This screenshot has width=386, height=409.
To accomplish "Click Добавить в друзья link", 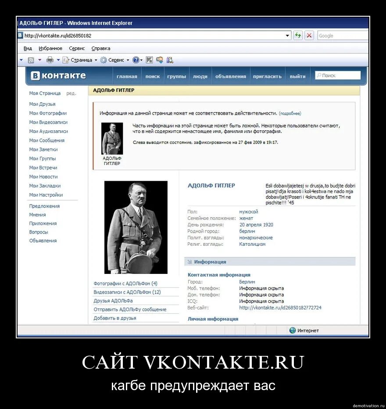I will [x=114, y=318].
